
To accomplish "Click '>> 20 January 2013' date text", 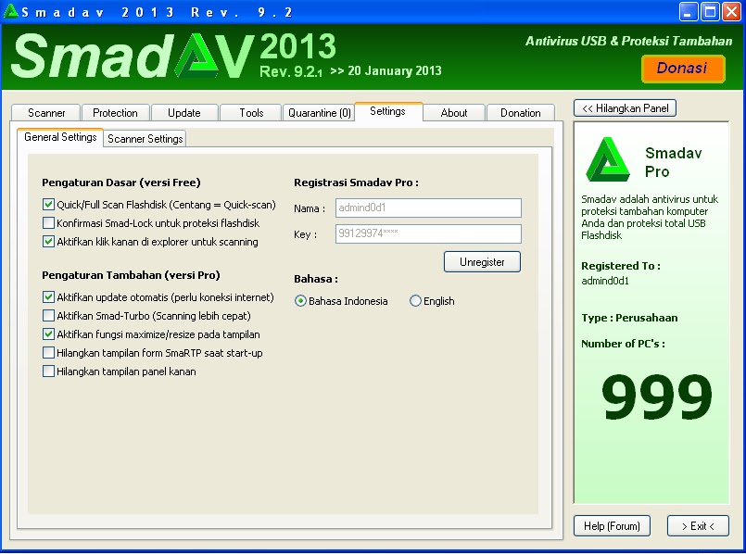I will [x=386, y=70].
